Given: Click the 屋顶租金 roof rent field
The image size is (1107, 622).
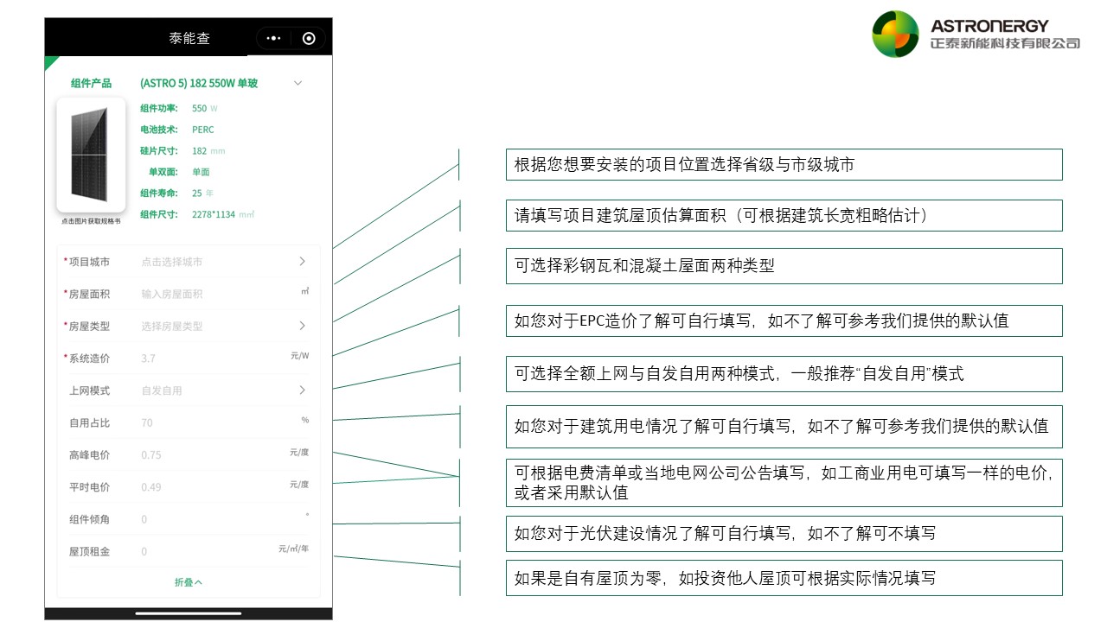Looking at the screenshot, I should [x=208, y=551].
